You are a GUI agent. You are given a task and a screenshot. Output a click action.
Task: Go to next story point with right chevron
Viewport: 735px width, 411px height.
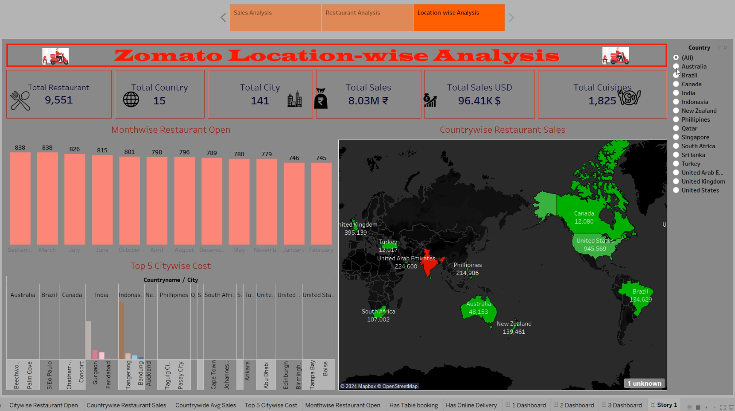pyautogui.click(x=511, y=17)
